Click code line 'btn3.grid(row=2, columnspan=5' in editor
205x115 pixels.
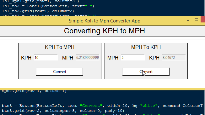tap(63, 111)
